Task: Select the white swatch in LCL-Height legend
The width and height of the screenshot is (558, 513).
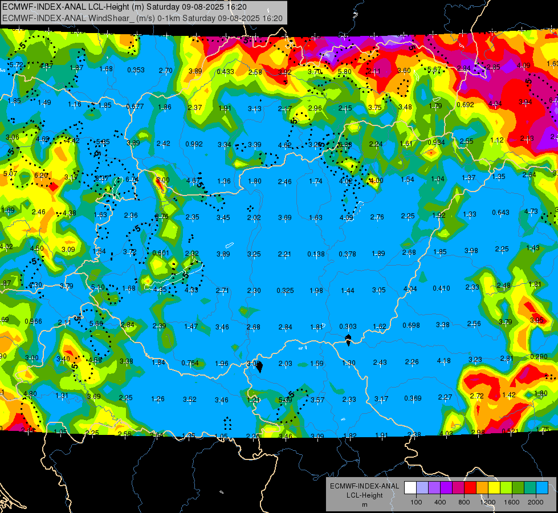Action: click(410, 488)
